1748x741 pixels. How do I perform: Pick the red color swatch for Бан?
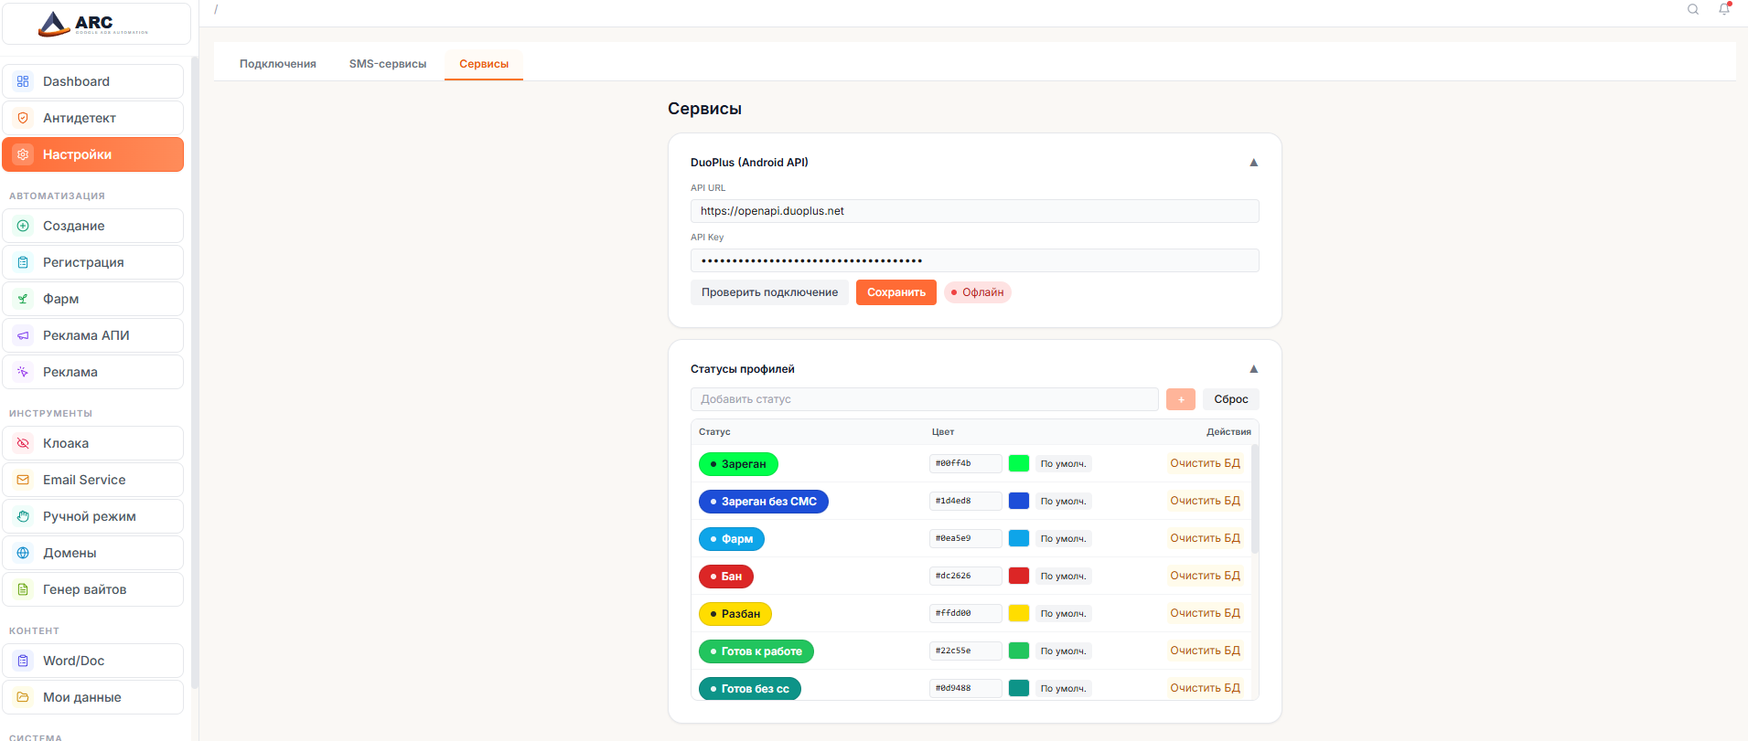pyautogui.click(x=1018, y=576)
